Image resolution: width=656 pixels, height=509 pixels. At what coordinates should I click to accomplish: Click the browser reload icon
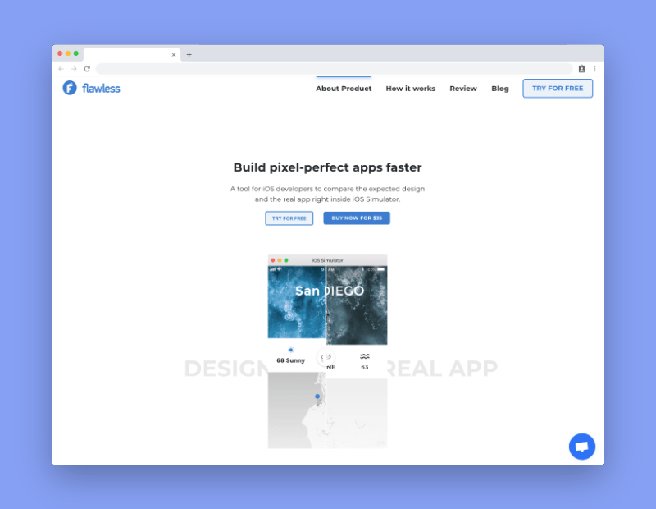pos(87,69)
